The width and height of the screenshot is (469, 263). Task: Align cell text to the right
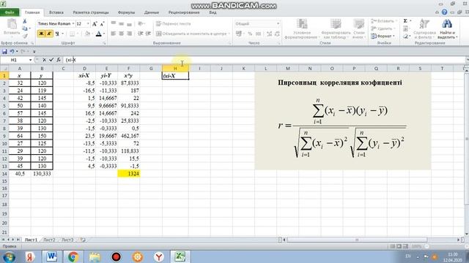coord(129,34)
